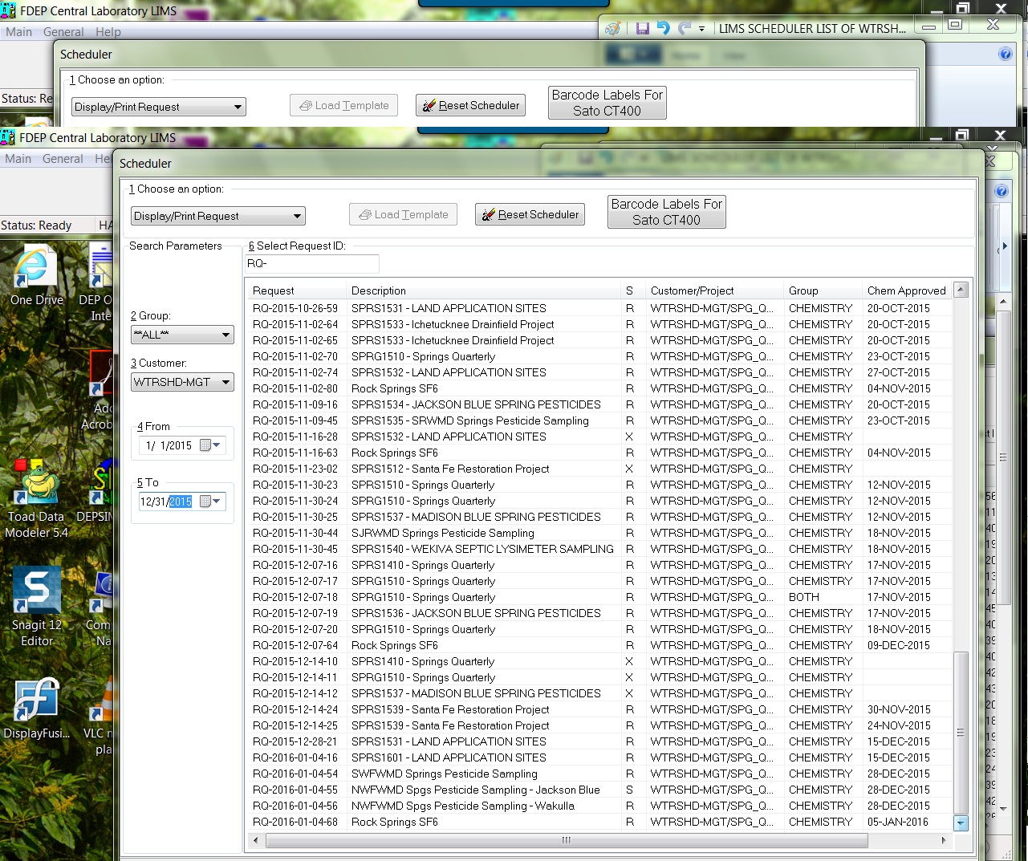Viewport: 1028px width, 861px height.
Task: Click in the Select Request ID field
Action: tap(311, 263)
